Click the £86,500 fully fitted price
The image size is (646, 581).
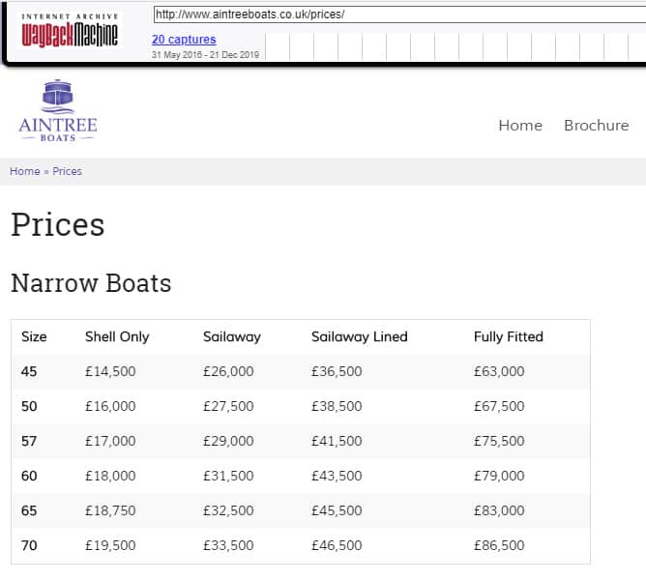(x=499, y=545)
